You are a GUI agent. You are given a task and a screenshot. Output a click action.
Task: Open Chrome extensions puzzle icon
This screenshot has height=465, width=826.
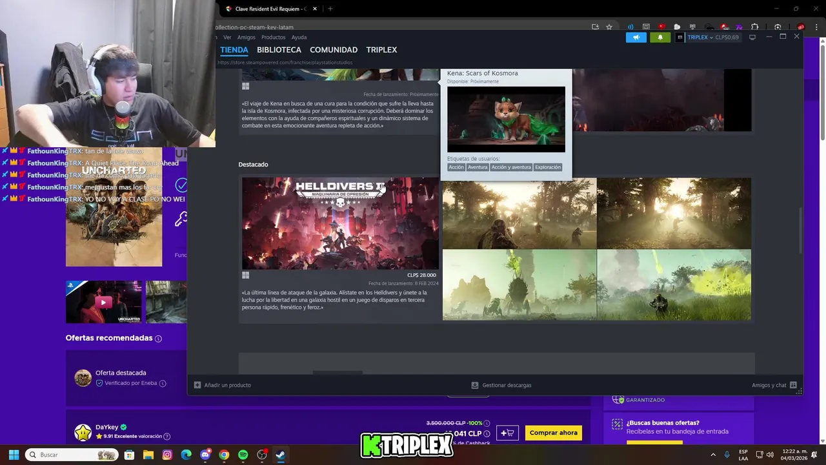pyautogui.click(x=754, y=27)
